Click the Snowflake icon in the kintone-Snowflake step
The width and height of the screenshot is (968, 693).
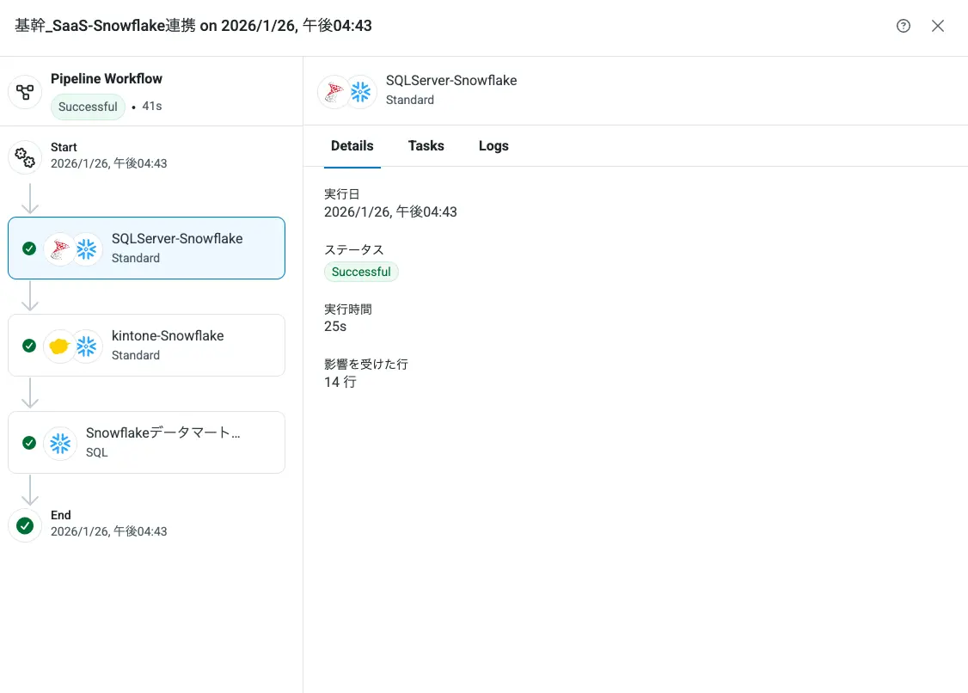[x=86, y=346]
